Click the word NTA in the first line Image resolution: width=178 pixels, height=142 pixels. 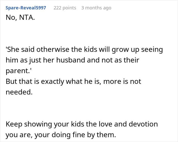pos(27,18)
